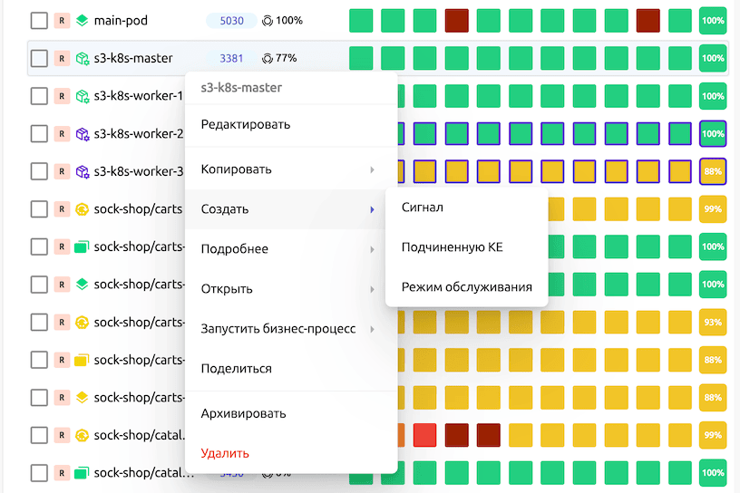Check the box for s3-k8s-worker-2

39,134
